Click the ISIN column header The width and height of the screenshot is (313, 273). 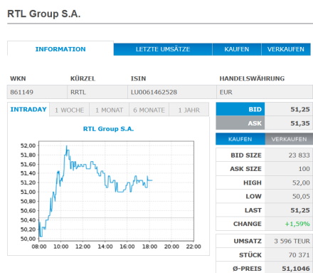138,78
